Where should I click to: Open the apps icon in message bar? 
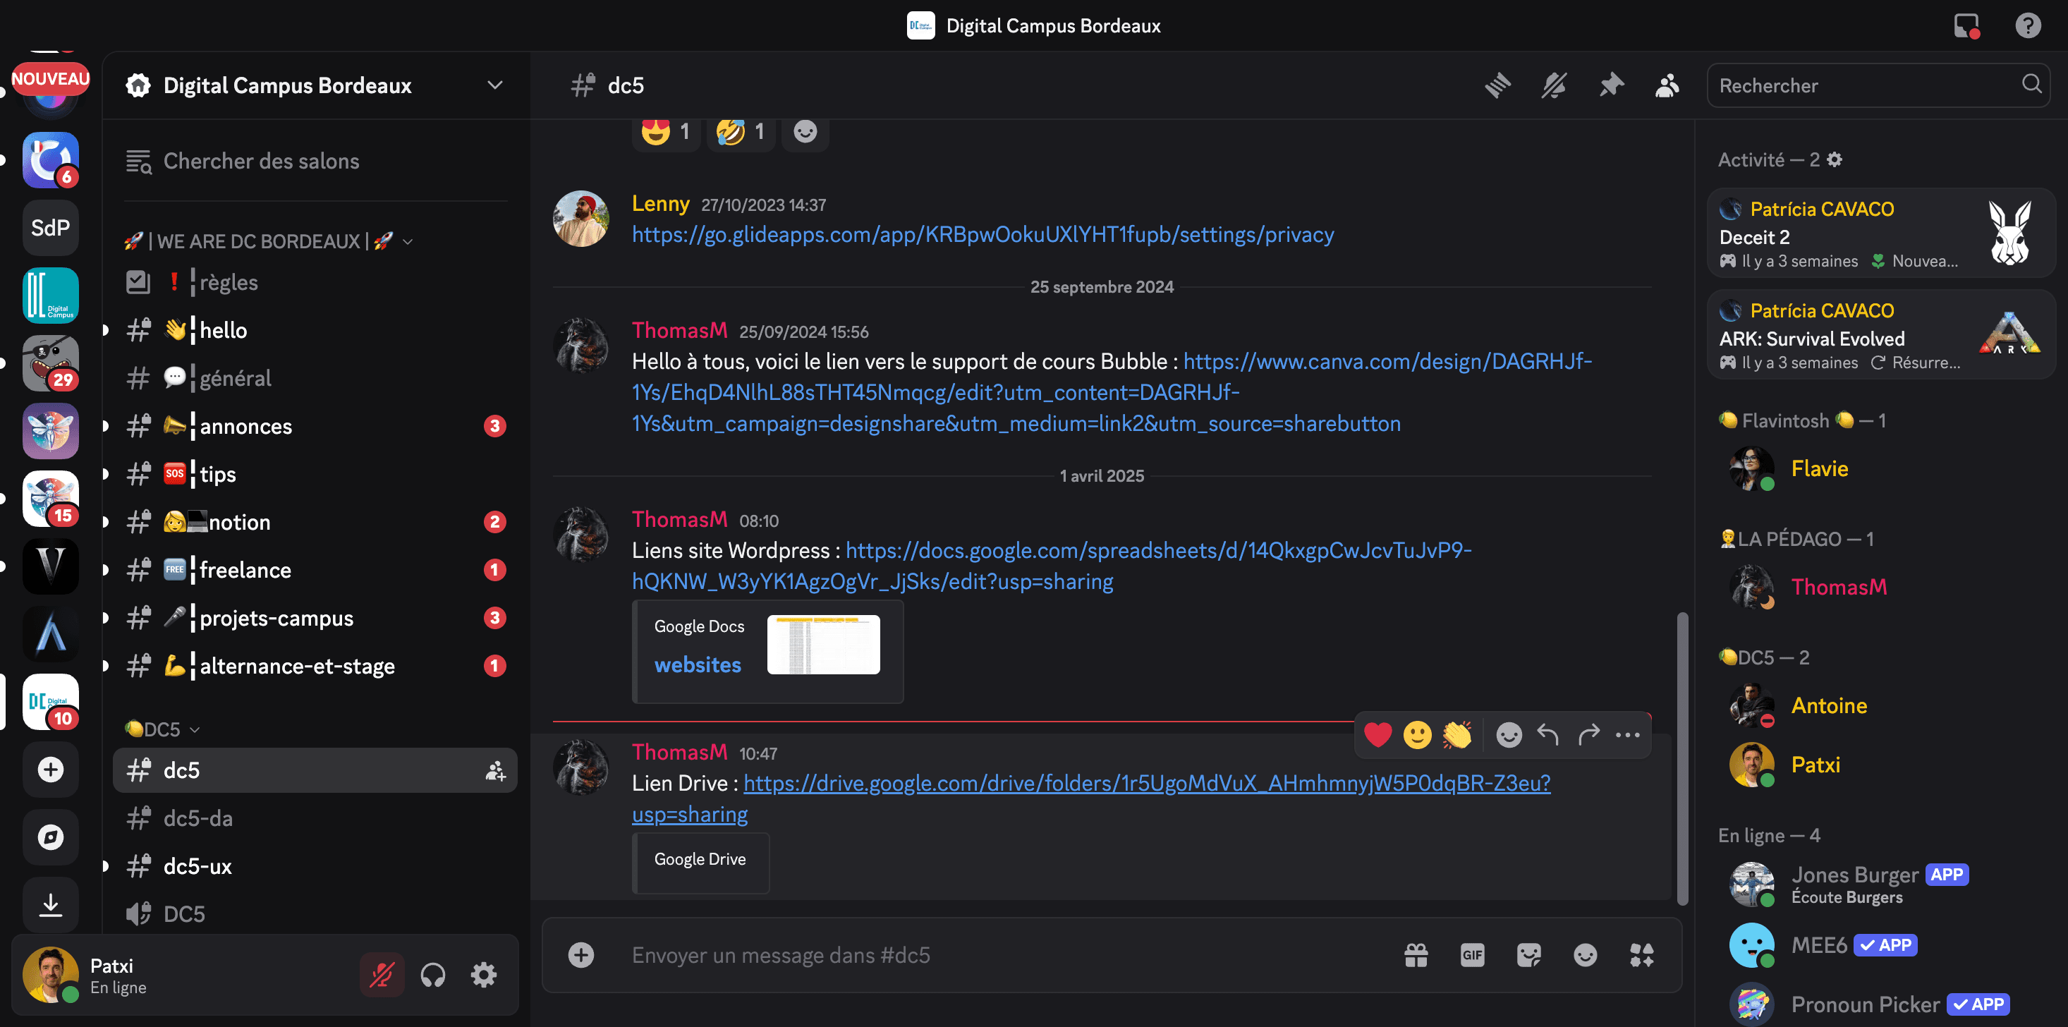pyautogui.click(x=1642, y=955)
